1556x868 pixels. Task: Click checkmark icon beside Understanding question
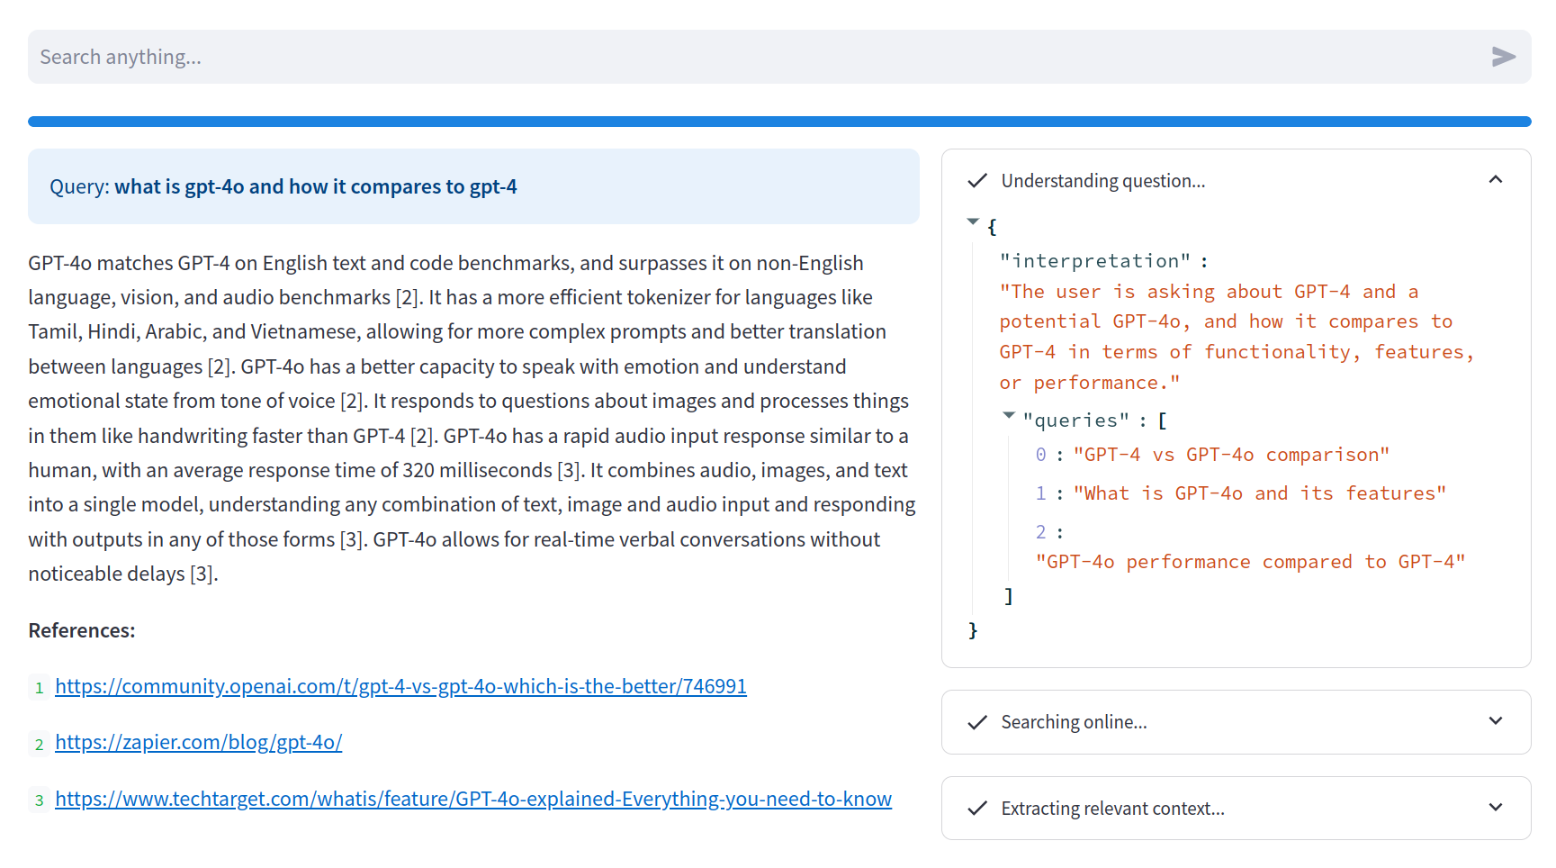tap(977, 181)
